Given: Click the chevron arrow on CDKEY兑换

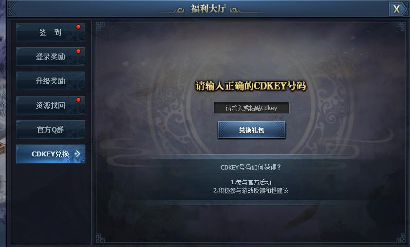Looking at the screenshot, I should (77, 154).
